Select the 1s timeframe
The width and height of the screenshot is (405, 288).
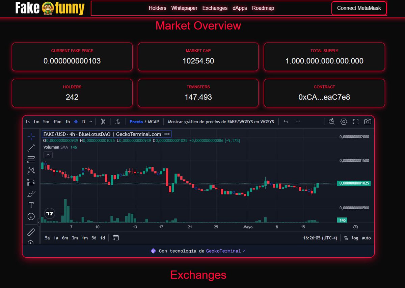click(28, 122)
